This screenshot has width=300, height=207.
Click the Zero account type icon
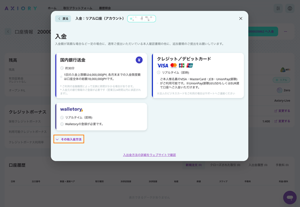click(x=279, y=90)
